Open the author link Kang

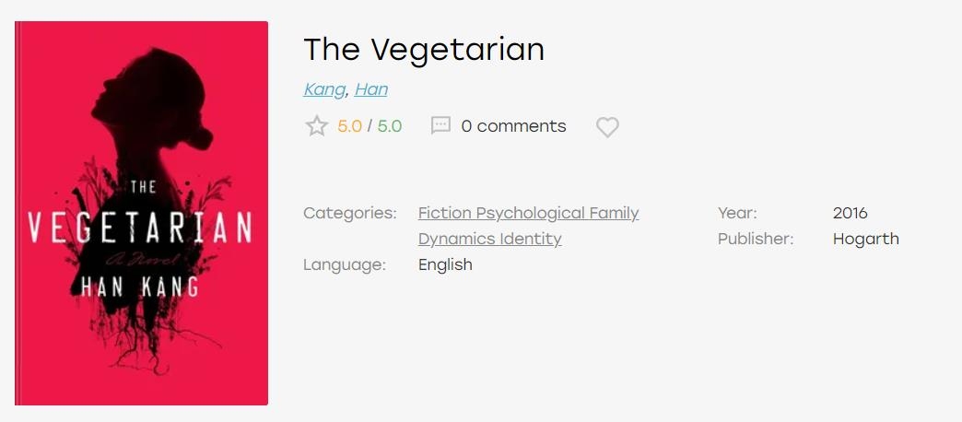click(x=324, y=89)
